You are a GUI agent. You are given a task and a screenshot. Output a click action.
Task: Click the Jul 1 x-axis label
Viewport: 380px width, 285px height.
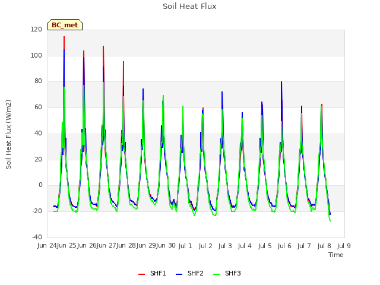185,246
